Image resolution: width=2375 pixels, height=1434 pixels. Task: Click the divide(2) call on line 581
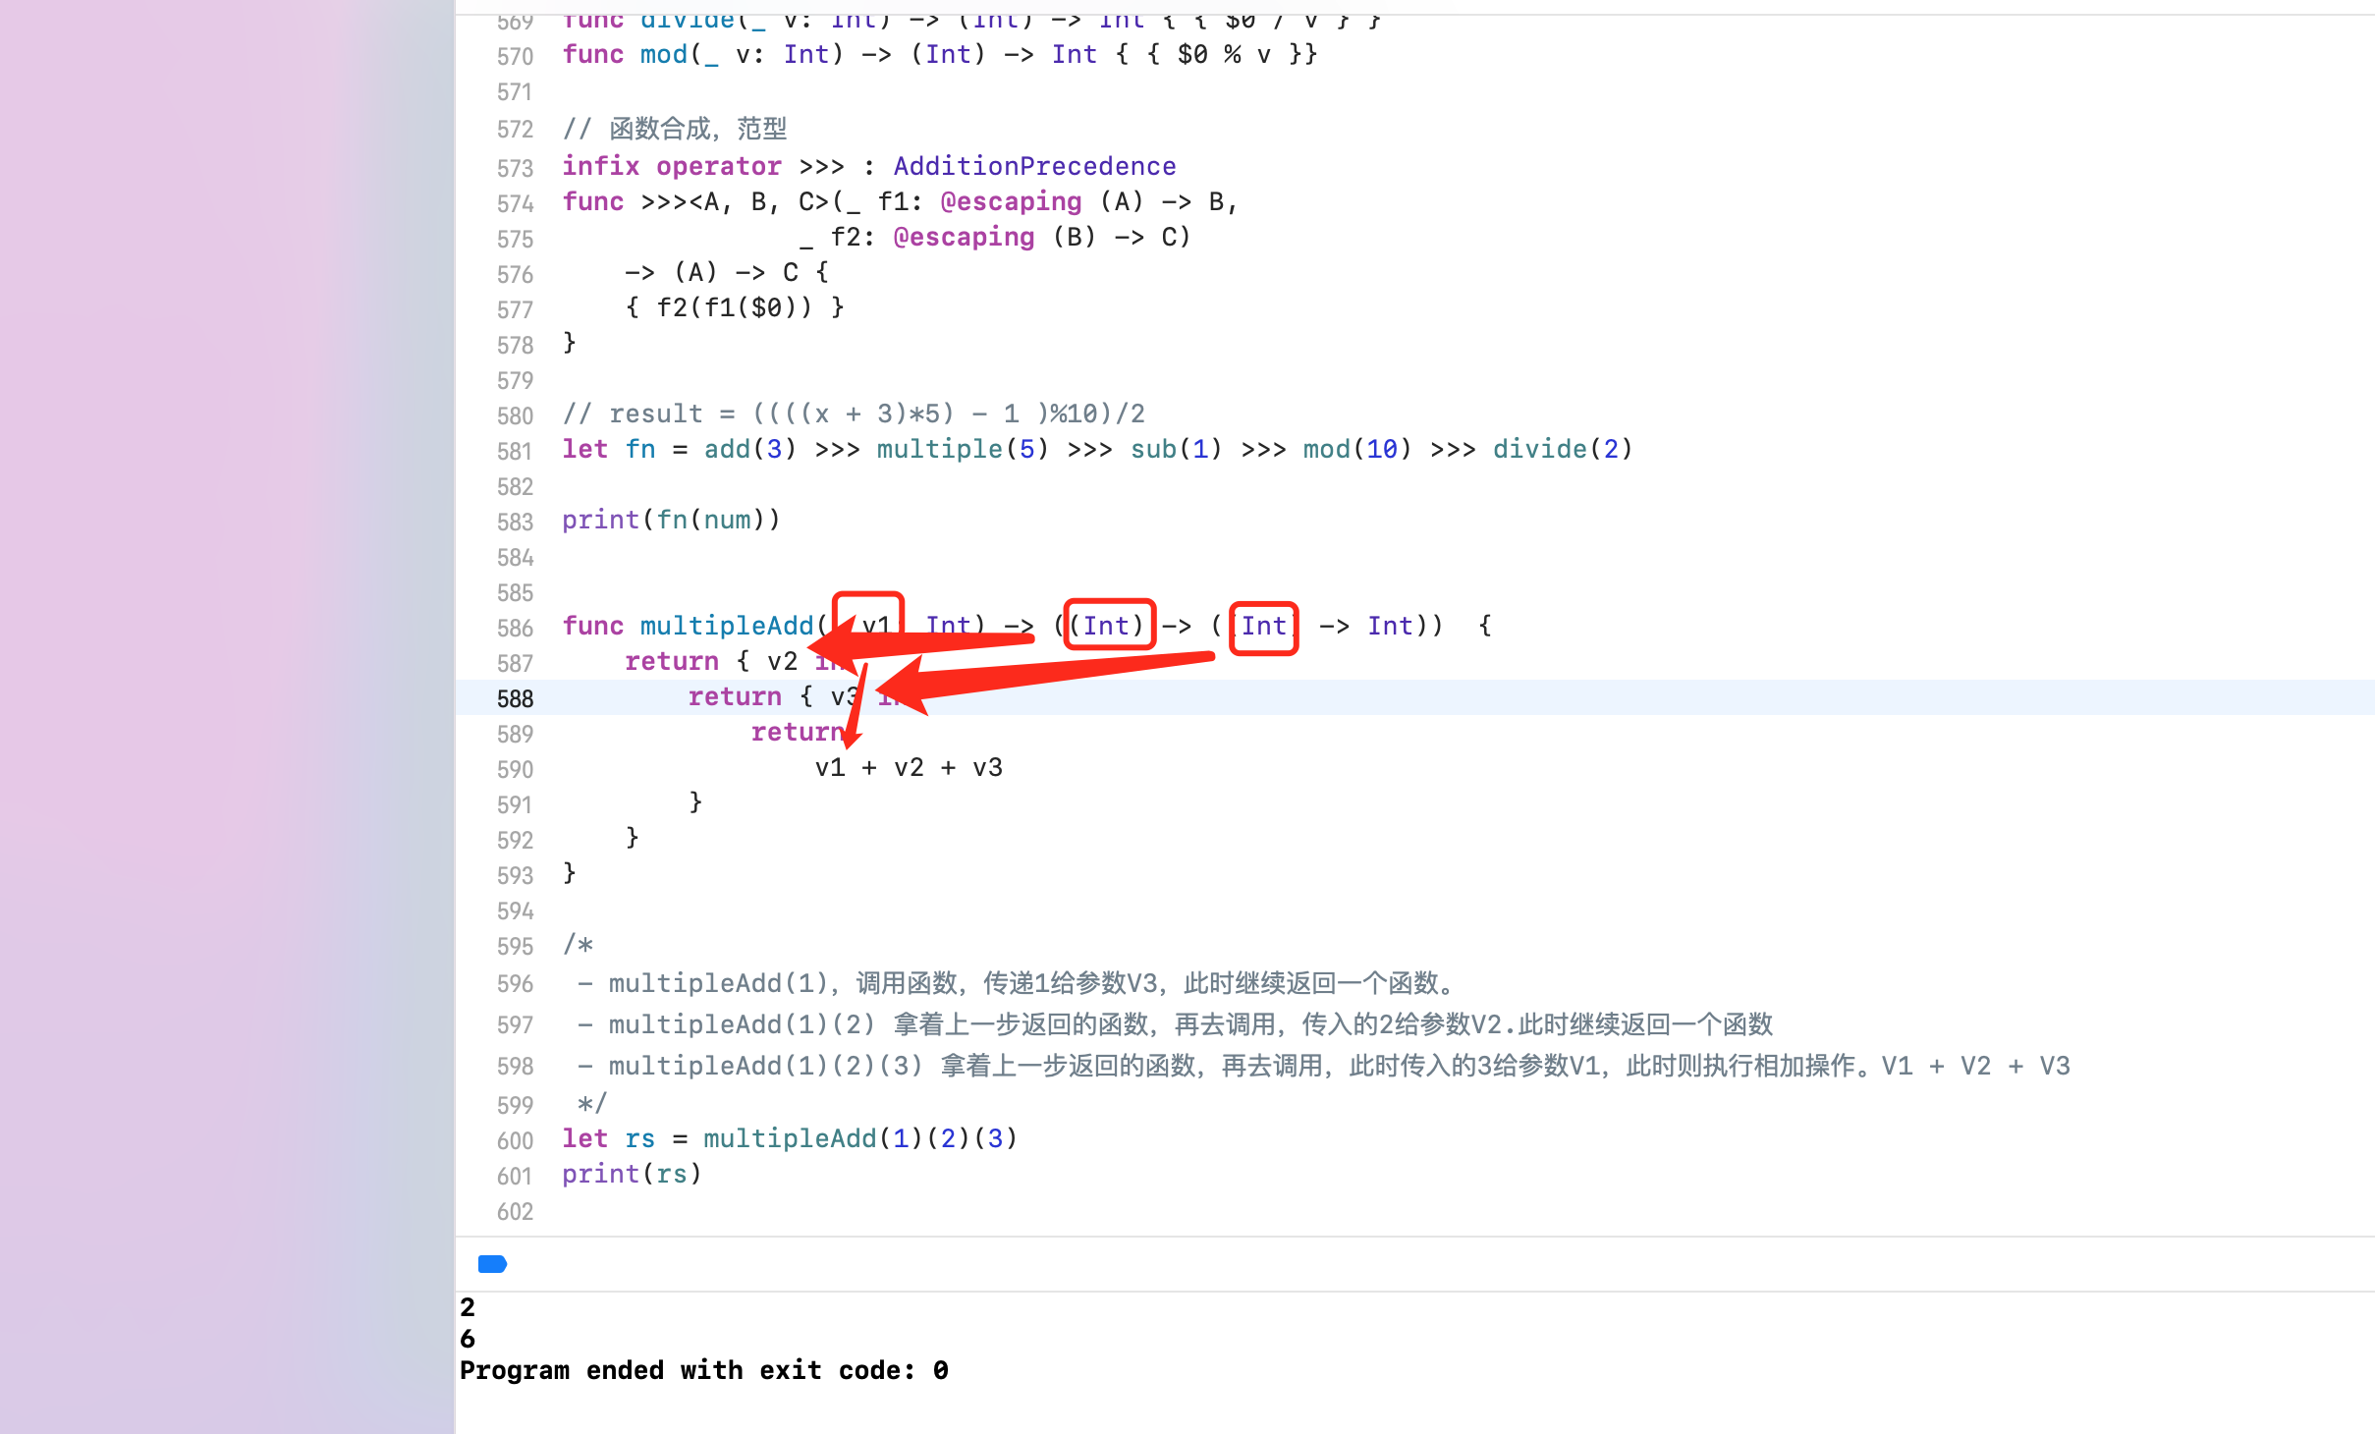click(1563, 449)
